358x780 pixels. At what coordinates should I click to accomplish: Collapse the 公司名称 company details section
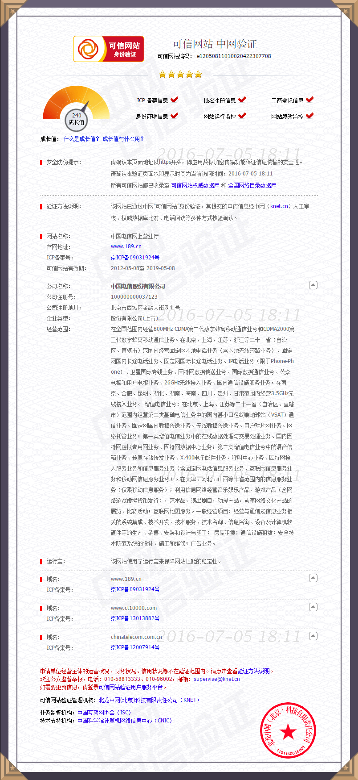[313, 285]
